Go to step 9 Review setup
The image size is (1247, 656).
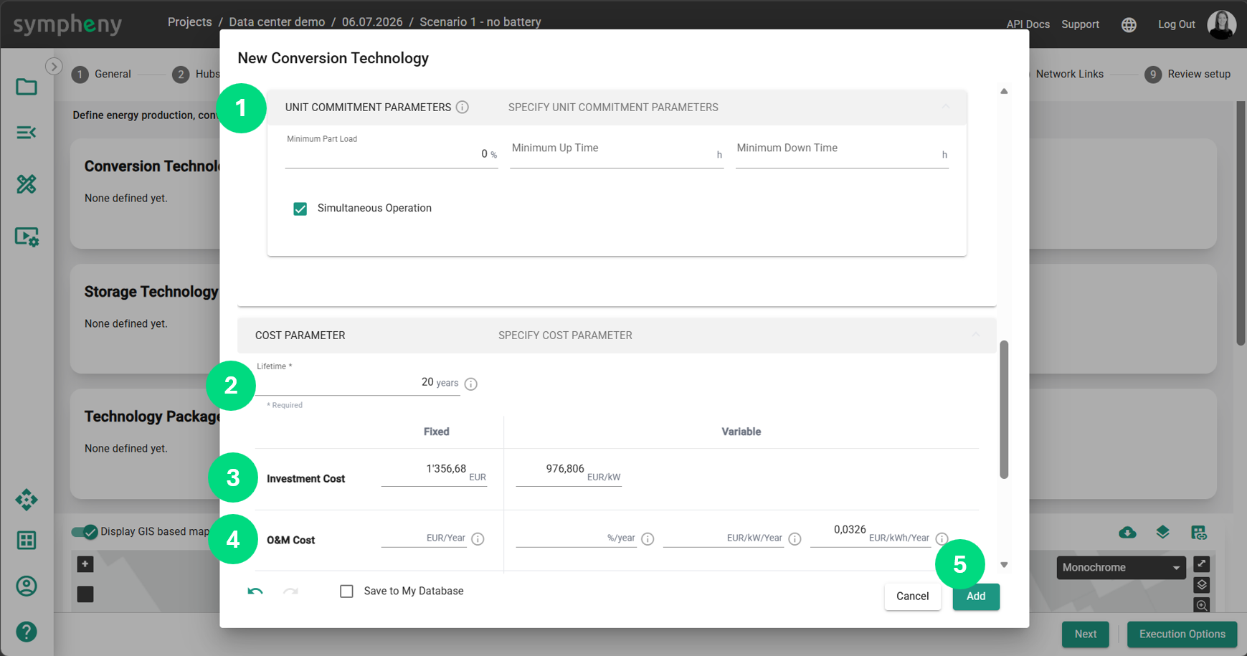pos(1187,74)
